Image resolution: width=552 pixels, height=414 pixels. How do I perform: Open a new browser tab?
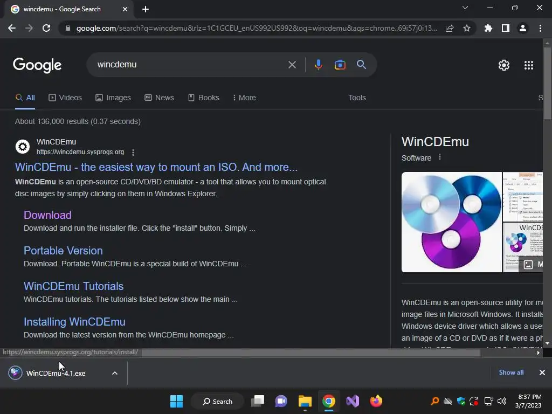pos(146,9)
